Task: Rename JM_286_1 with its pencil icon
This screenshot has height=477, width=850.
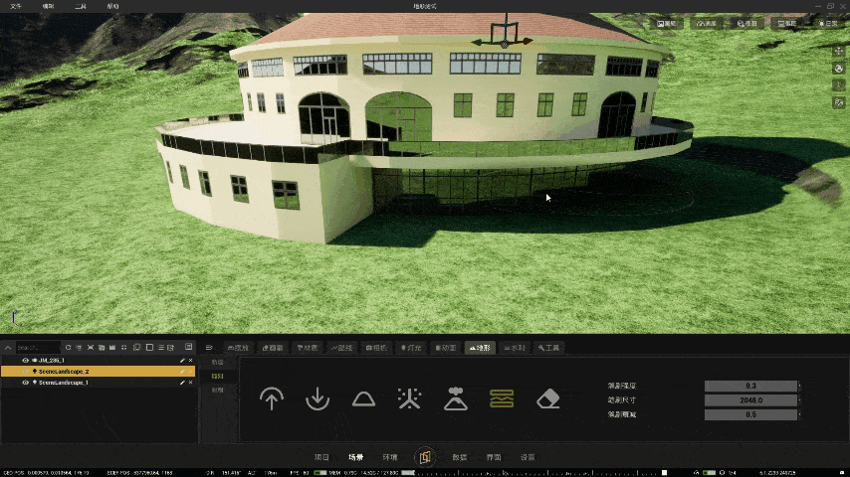Action: tap(182, 360)
